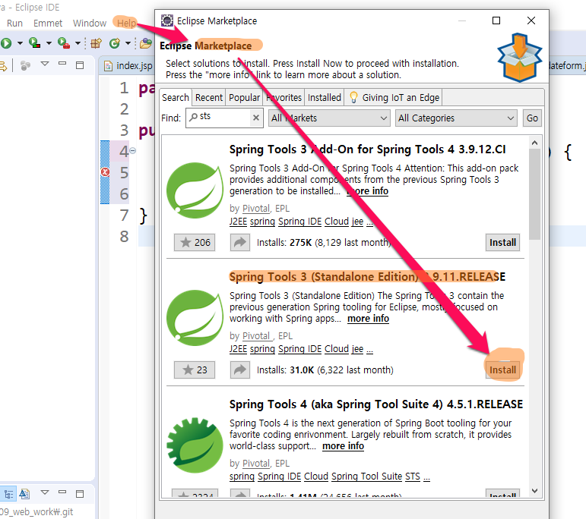Click the error marker on line 5
The height and width of the screenshot is (519, 586).
coord(106,172)
